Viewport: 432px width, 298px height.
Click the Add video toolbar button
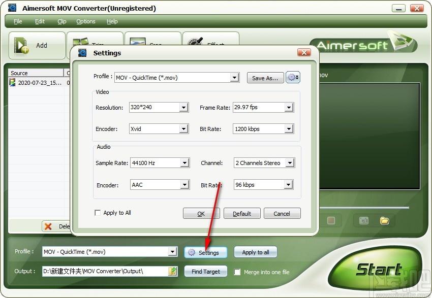click(37, 45)
